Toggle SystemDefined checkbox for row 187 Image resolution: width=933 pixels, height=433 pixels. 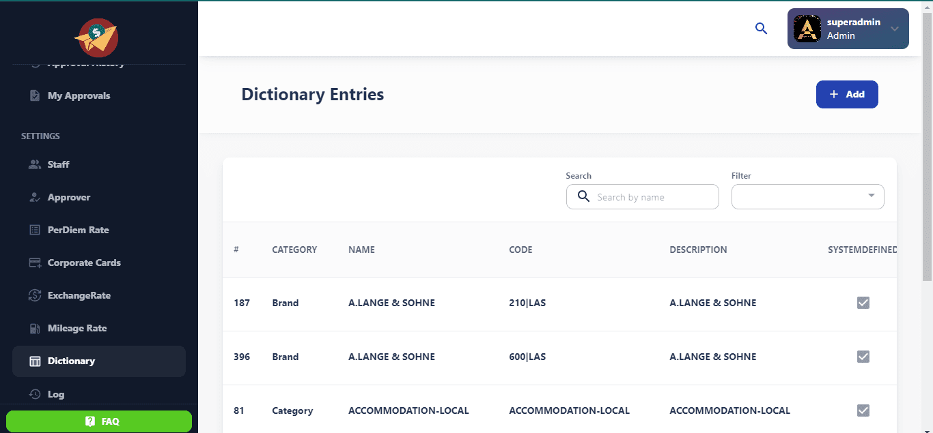[x=863, y=303]
